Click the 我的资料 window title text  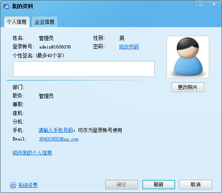pos(22,6)
